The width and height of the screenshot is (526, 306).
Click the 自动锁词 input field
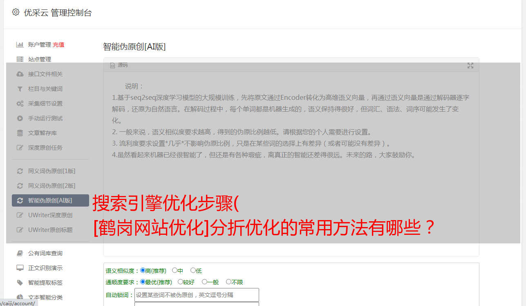point(197,295)
